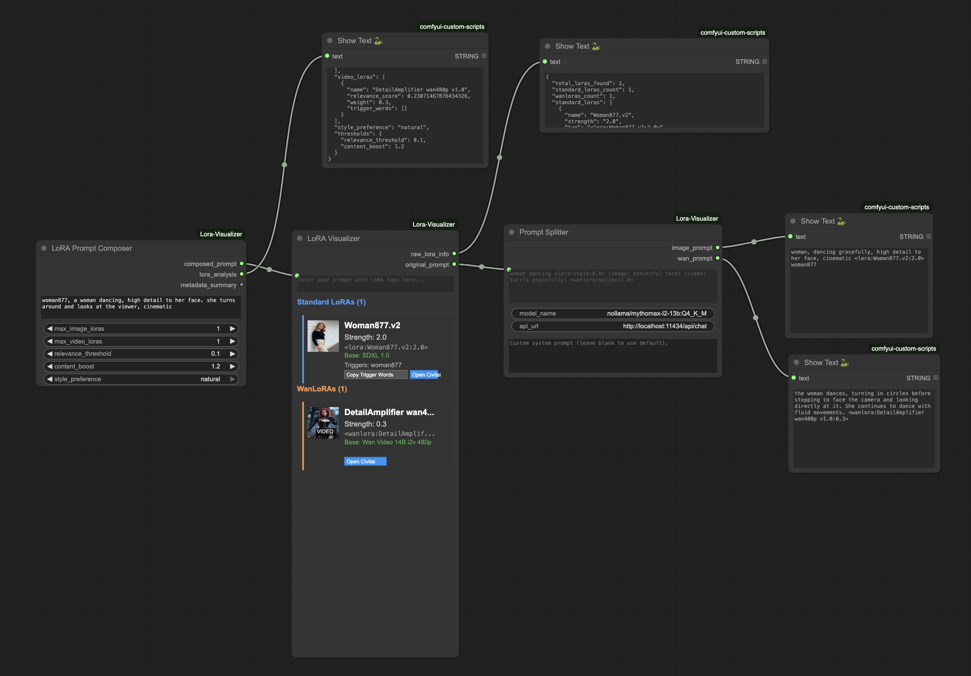Click the Custom system prompt text area
Viewport: 971px width, 676px height.
pos(613,356)
